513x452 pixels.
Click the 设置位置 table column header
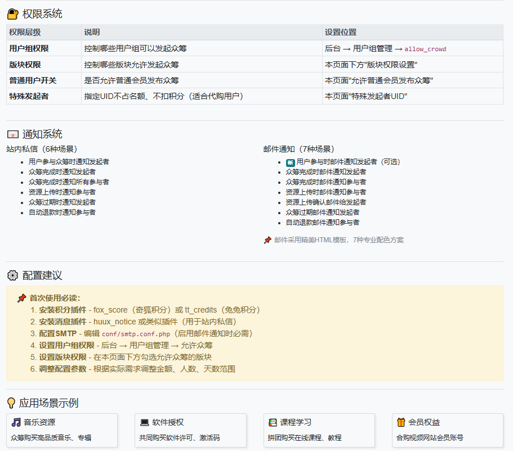pos(341,33)
